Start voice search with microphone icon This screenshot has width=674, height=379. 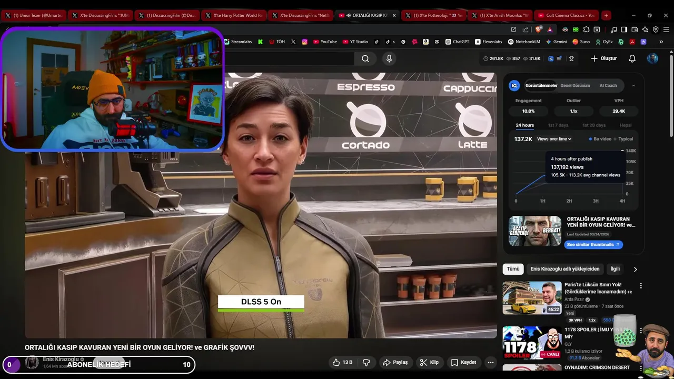click(x=389, y=58)
